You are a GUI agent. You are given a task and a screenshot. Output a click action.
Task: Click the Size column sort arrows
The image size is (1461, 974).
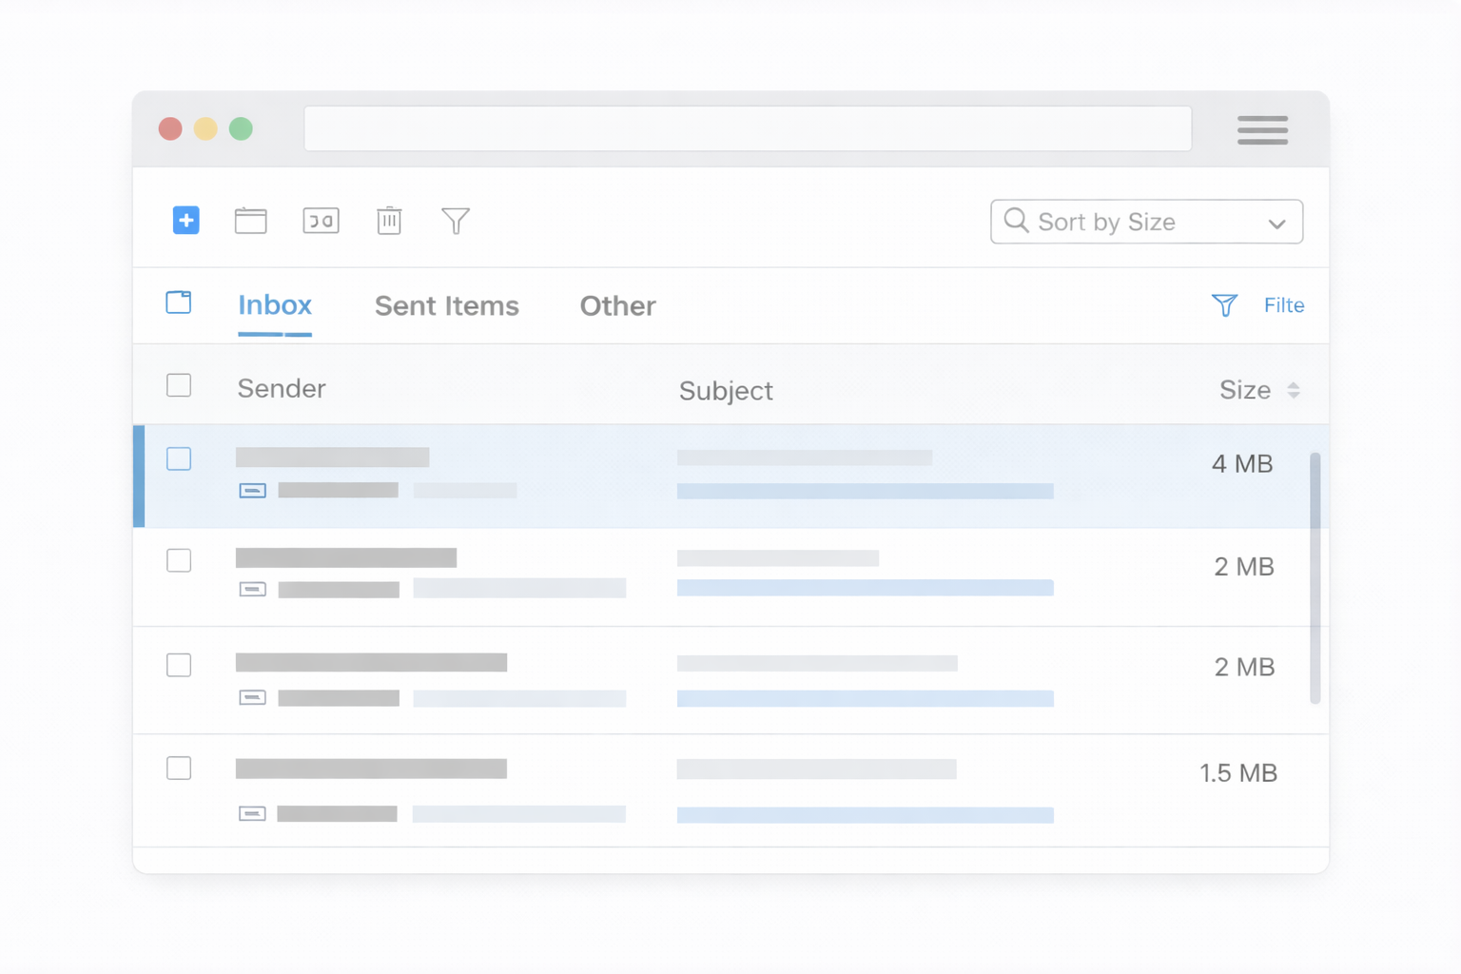(1294, 390)
